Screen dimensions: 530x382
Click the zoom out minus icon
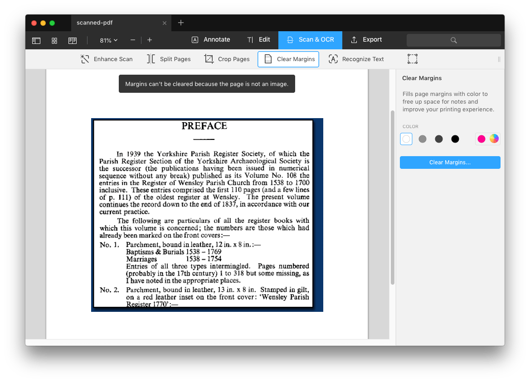coord(133,40)
